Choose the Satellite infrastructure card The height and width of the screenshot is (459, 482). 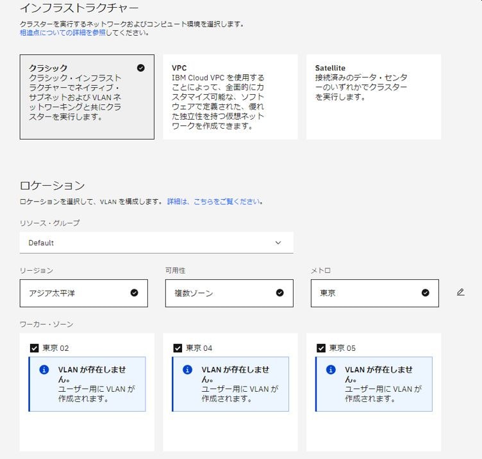click(x=374, y=97)
